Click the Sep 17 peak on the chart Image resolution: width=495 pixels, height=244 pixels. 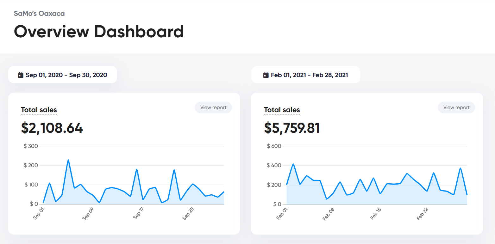[x=136, y=169]
